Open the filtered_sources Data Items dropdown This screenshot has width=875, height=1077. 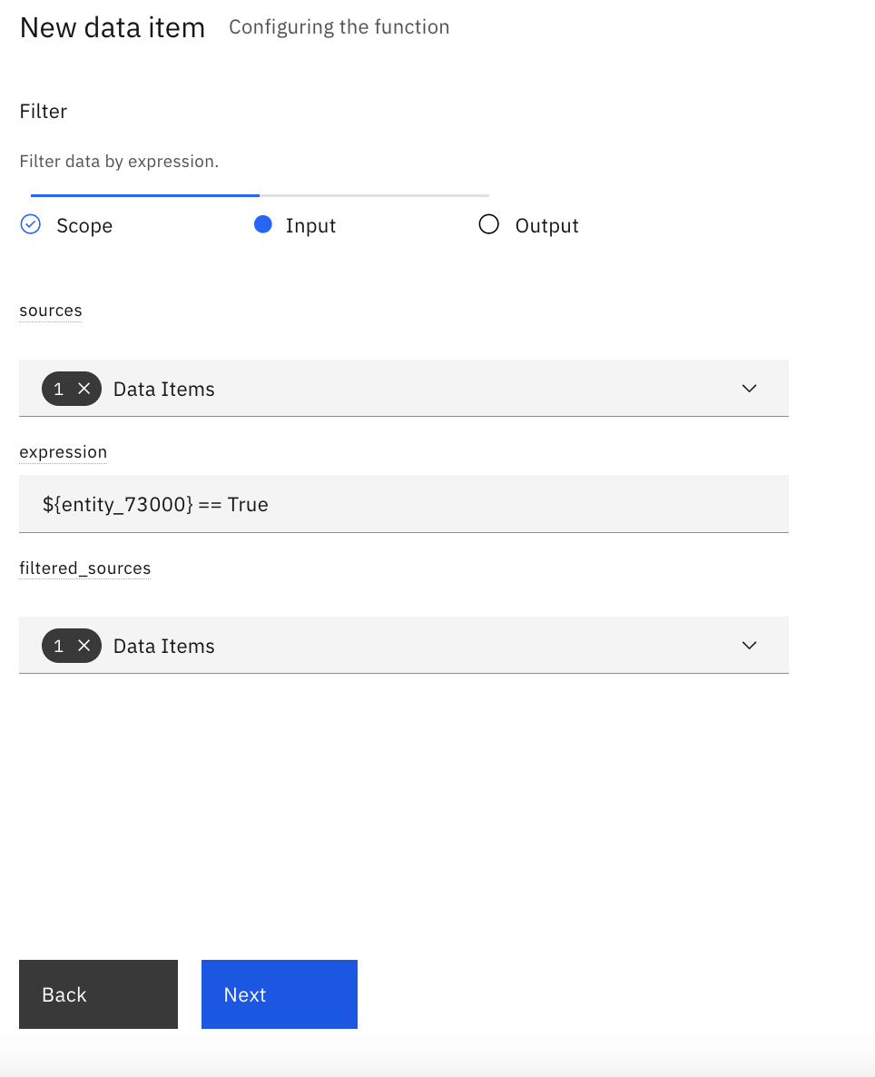pos(404,645)
